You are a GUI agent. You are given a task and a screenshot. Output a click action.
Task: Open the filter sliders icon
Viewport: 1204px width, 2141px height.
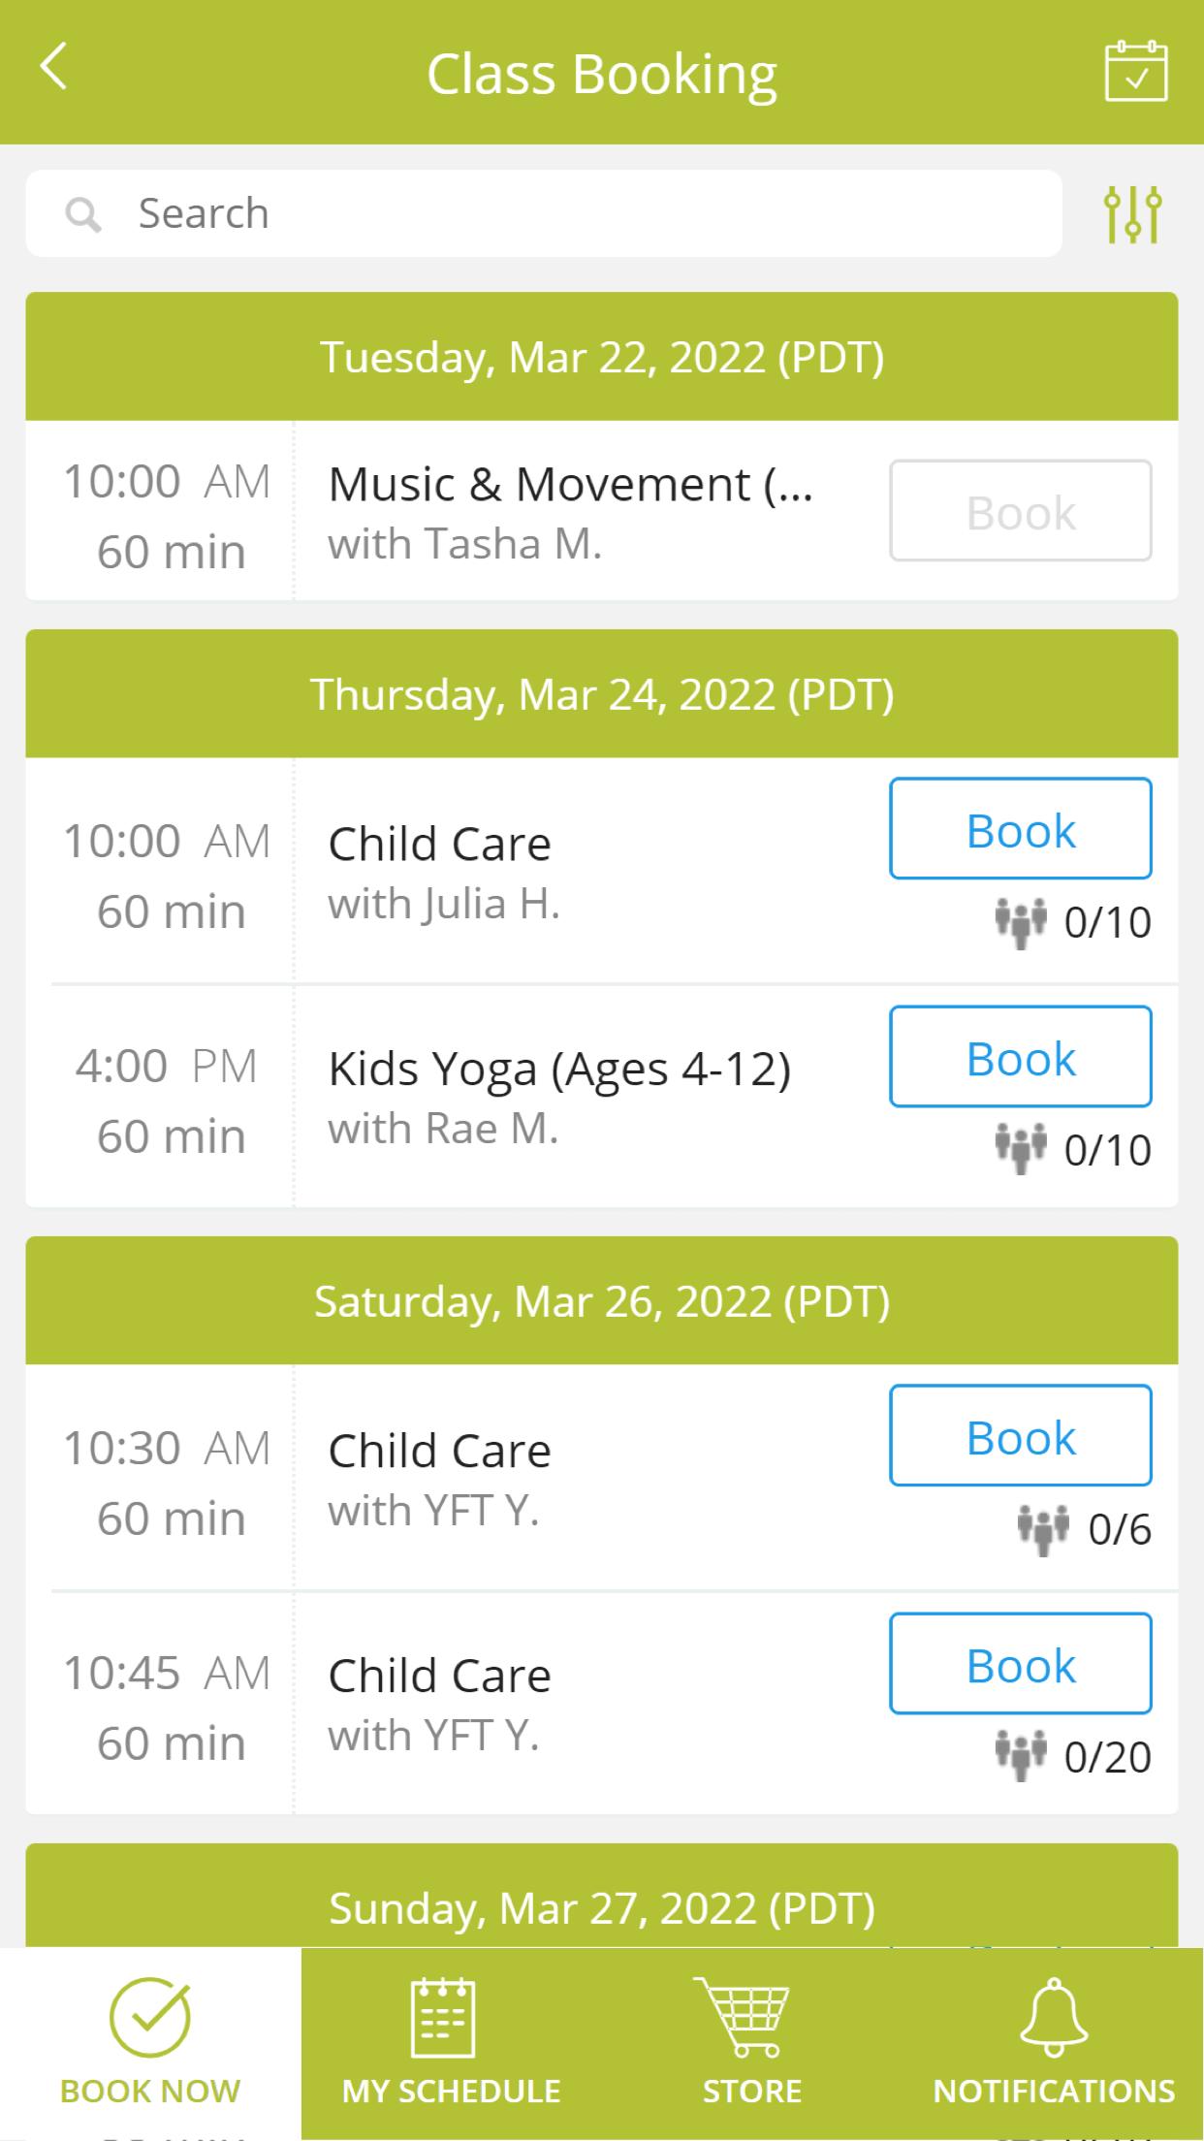tap(1132, 213)
